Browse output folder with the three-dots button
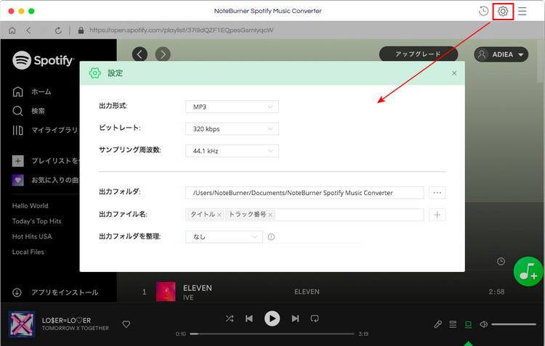Screen dimensions: 545x346 pyautogui.click(x=437, y=193)
